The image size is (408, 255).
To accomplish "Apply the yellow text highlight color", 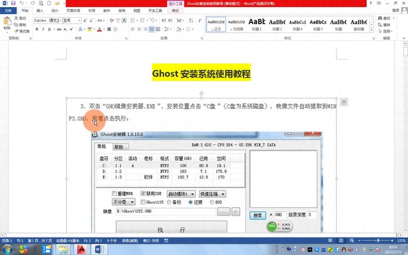I will pos(90,29).
